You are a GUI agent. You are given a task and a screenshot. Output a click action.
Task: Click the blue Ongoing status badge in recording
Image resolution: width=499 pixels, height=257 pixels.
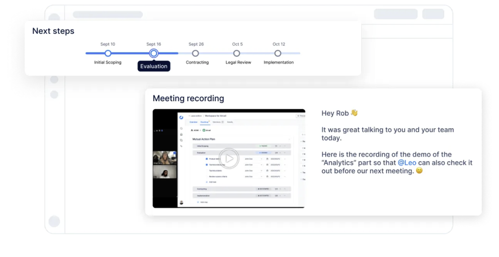pos(263,153)
